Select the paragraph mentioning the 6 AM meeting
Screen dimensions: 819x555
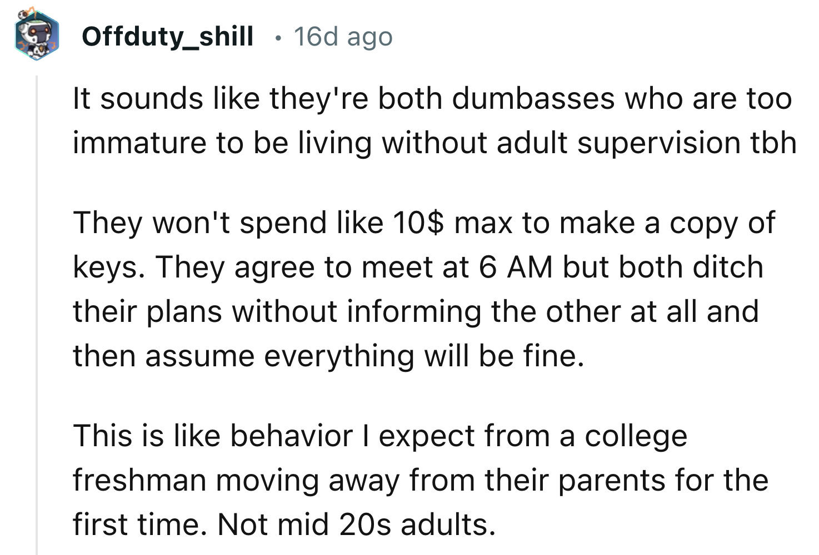(x=417, y=289)
